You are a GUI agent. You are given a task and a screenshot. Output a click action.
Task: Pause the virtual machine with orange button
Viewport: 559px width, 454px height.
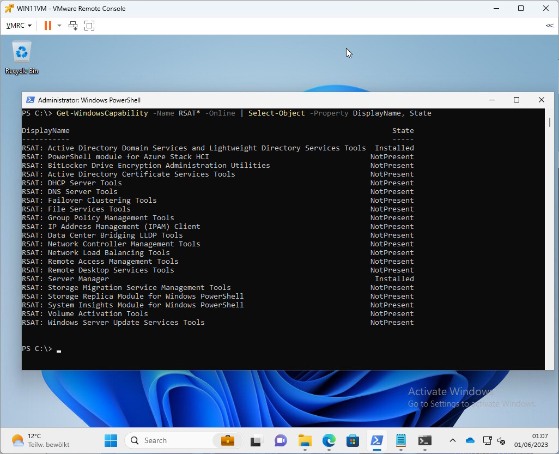48,26
